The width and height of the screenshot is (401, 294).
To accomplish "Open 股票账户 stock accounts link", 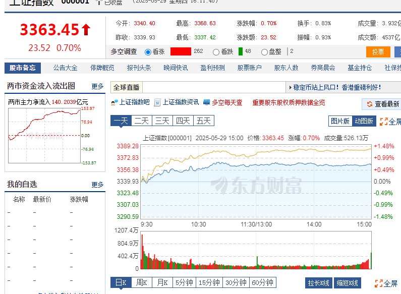I will click(x=249, y=68).
